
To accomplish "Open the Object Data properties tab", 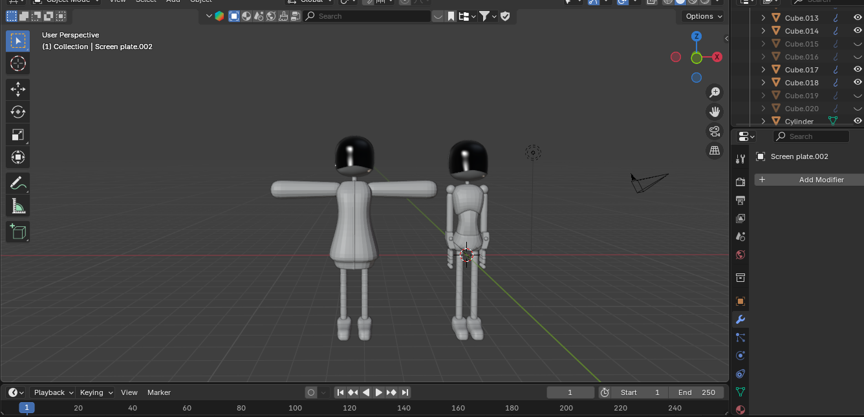I will [x=740, y=392].
